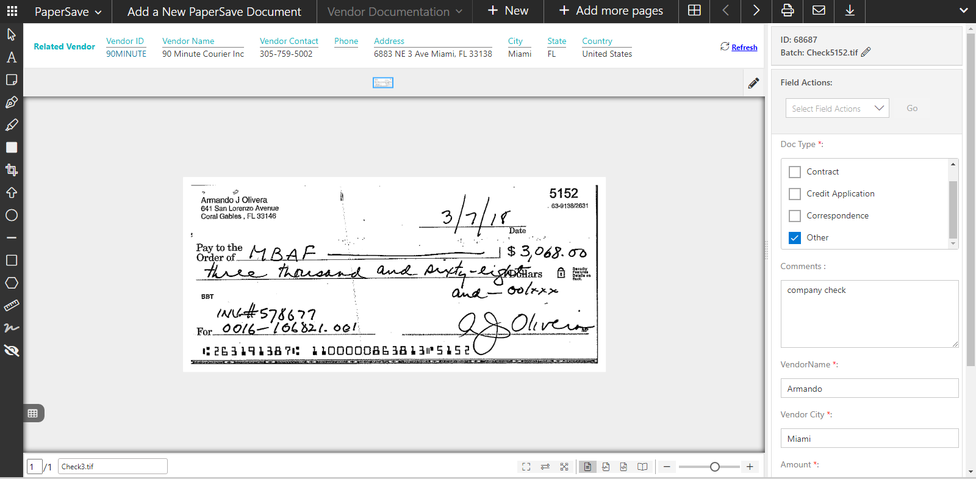
Task: Click the print icon in top bar
Action: 788,11
